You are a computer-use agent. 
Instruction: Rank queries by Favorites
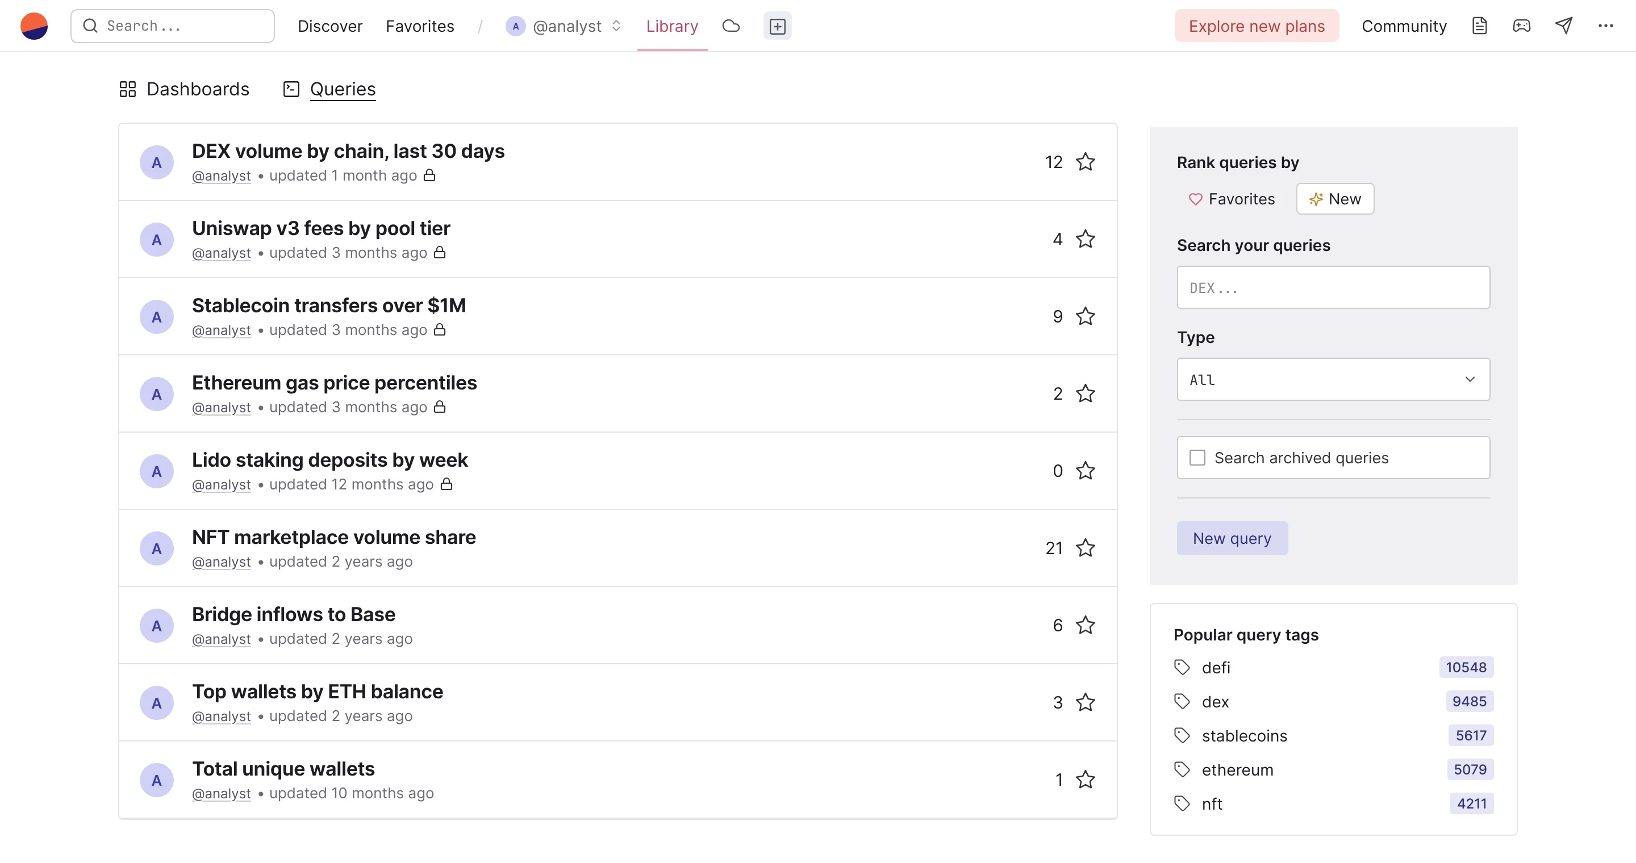coord(1232,199)
